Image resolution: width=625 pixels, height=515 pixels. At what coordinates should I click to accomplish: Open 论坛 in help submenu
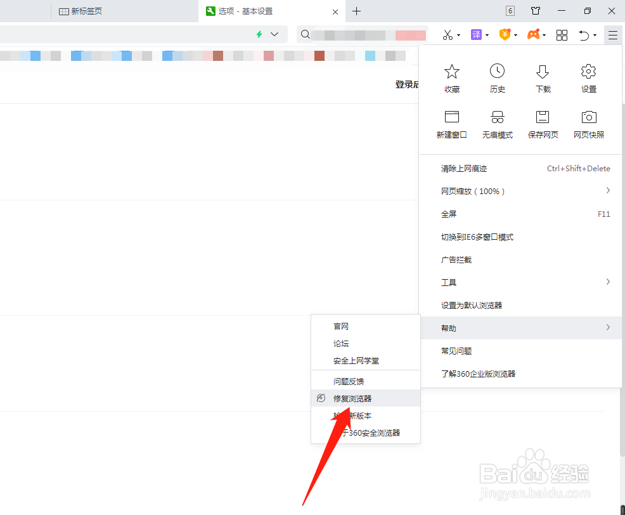pyautogui.click(x=366, y=344)
